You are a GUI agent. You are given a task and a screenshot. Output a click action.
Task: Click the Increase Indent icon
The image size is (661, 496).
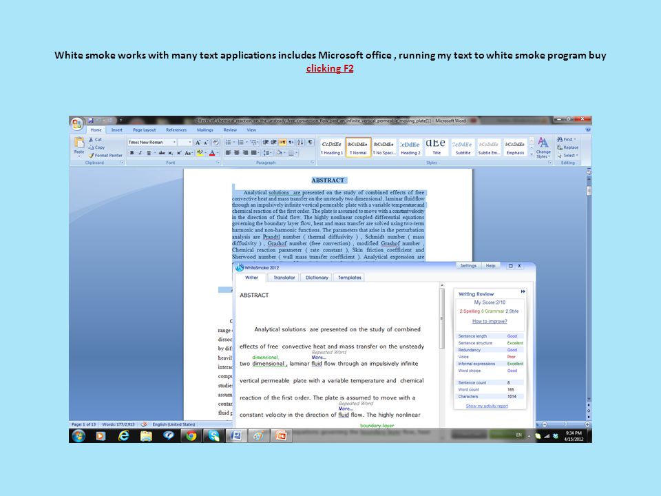pos(273,143)
